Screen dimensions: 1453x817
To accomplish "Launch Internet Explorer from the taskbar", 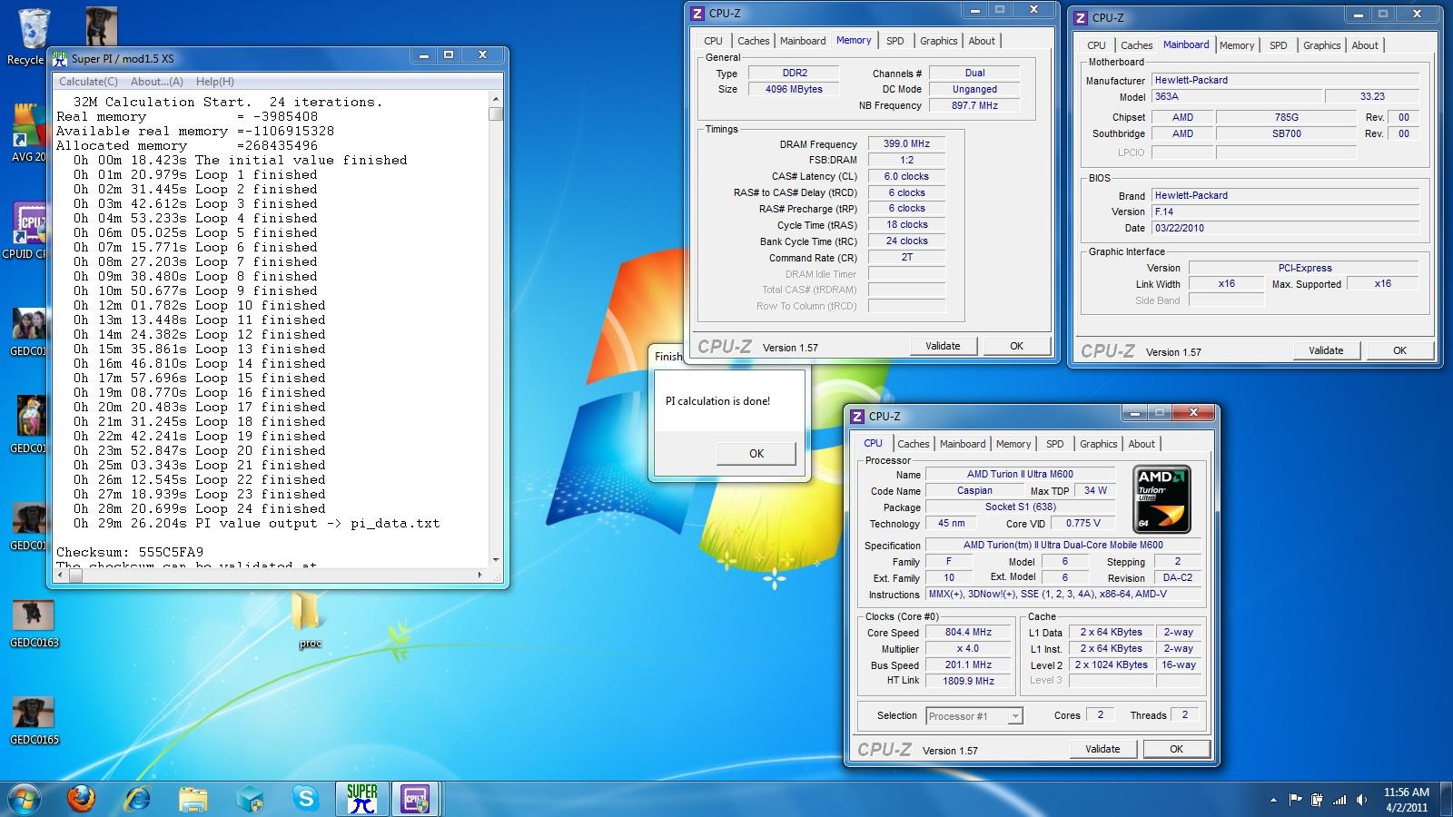I will (138, 799).
